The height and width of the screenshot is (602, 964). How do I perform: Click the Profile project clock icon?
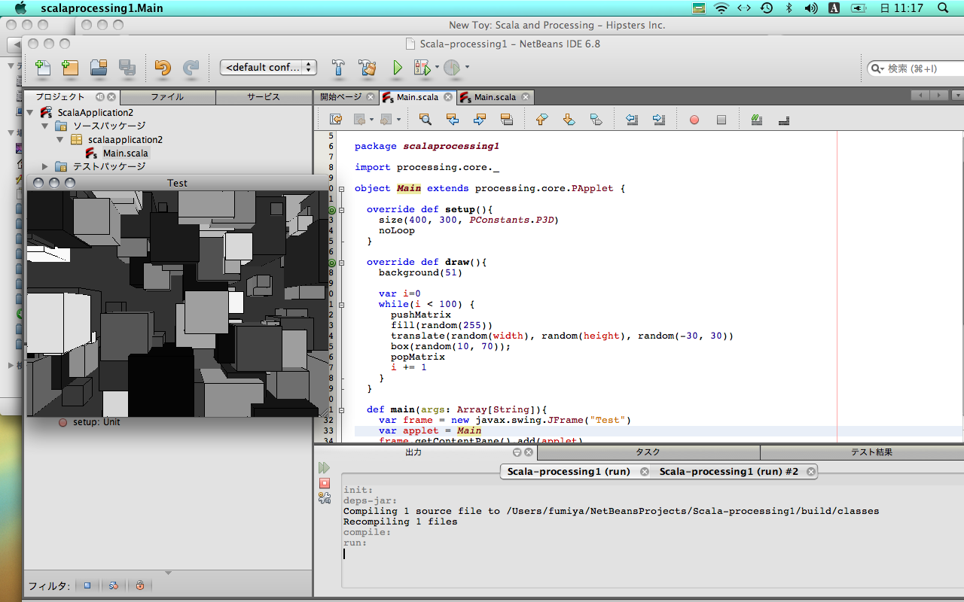click(x=452, y=68)
